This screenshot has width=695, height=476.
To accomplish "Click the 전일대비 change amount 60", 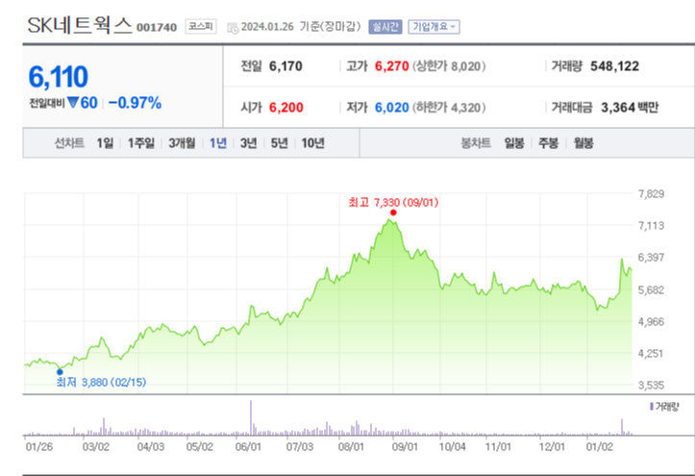I will click(89, 103).
